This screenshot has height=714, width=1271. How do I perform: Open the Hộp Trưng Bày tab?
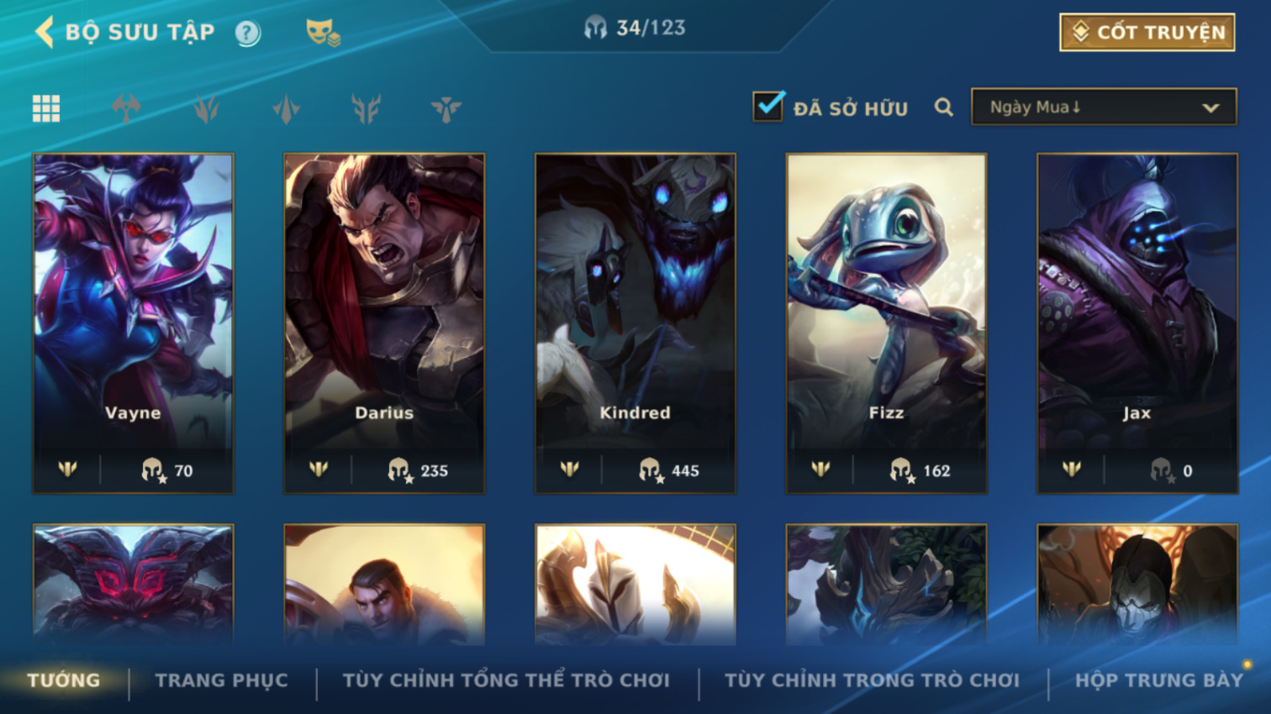point(1159,680)
